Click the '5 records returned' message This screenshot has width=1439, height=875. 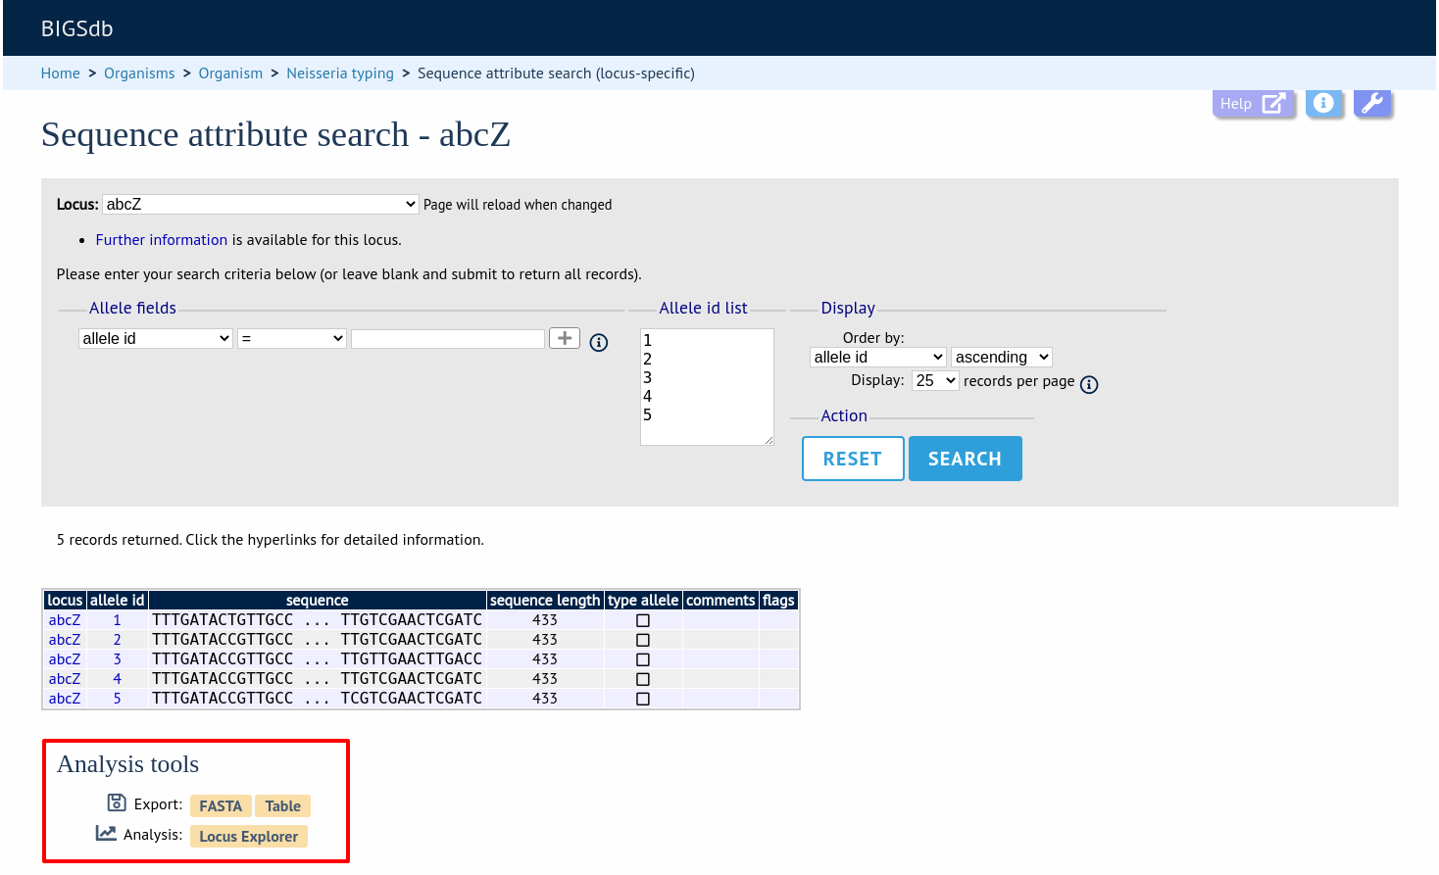click(271, 540)
